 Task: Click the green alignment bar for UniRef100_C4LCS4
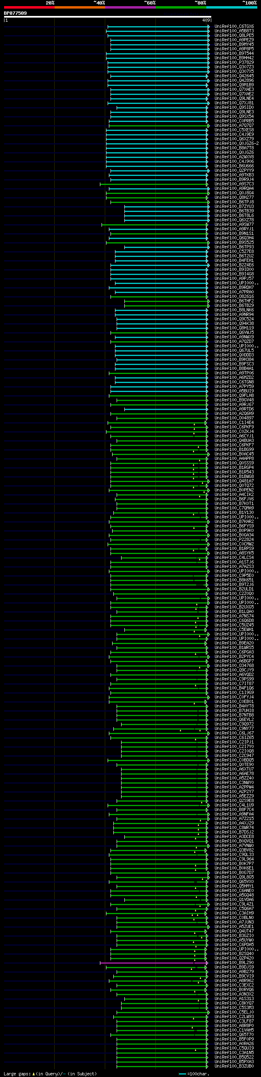click(164, 558)
